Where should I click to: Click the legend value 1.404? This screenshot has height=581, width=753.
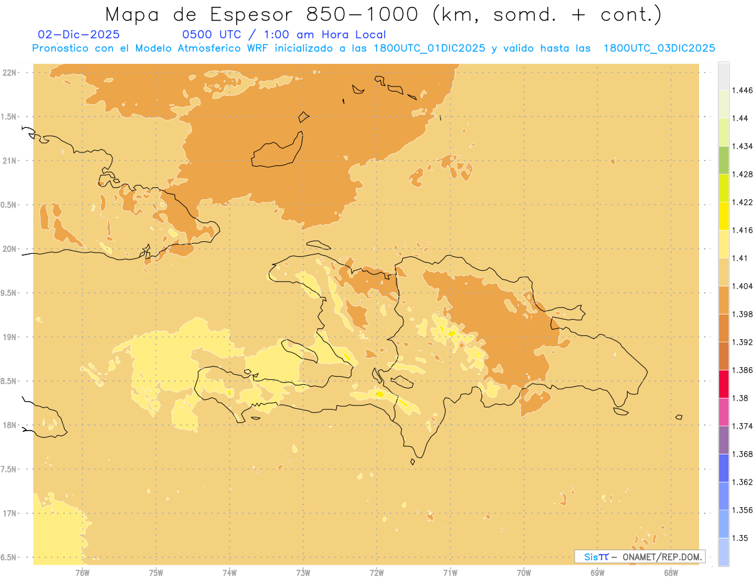point(742,286)
